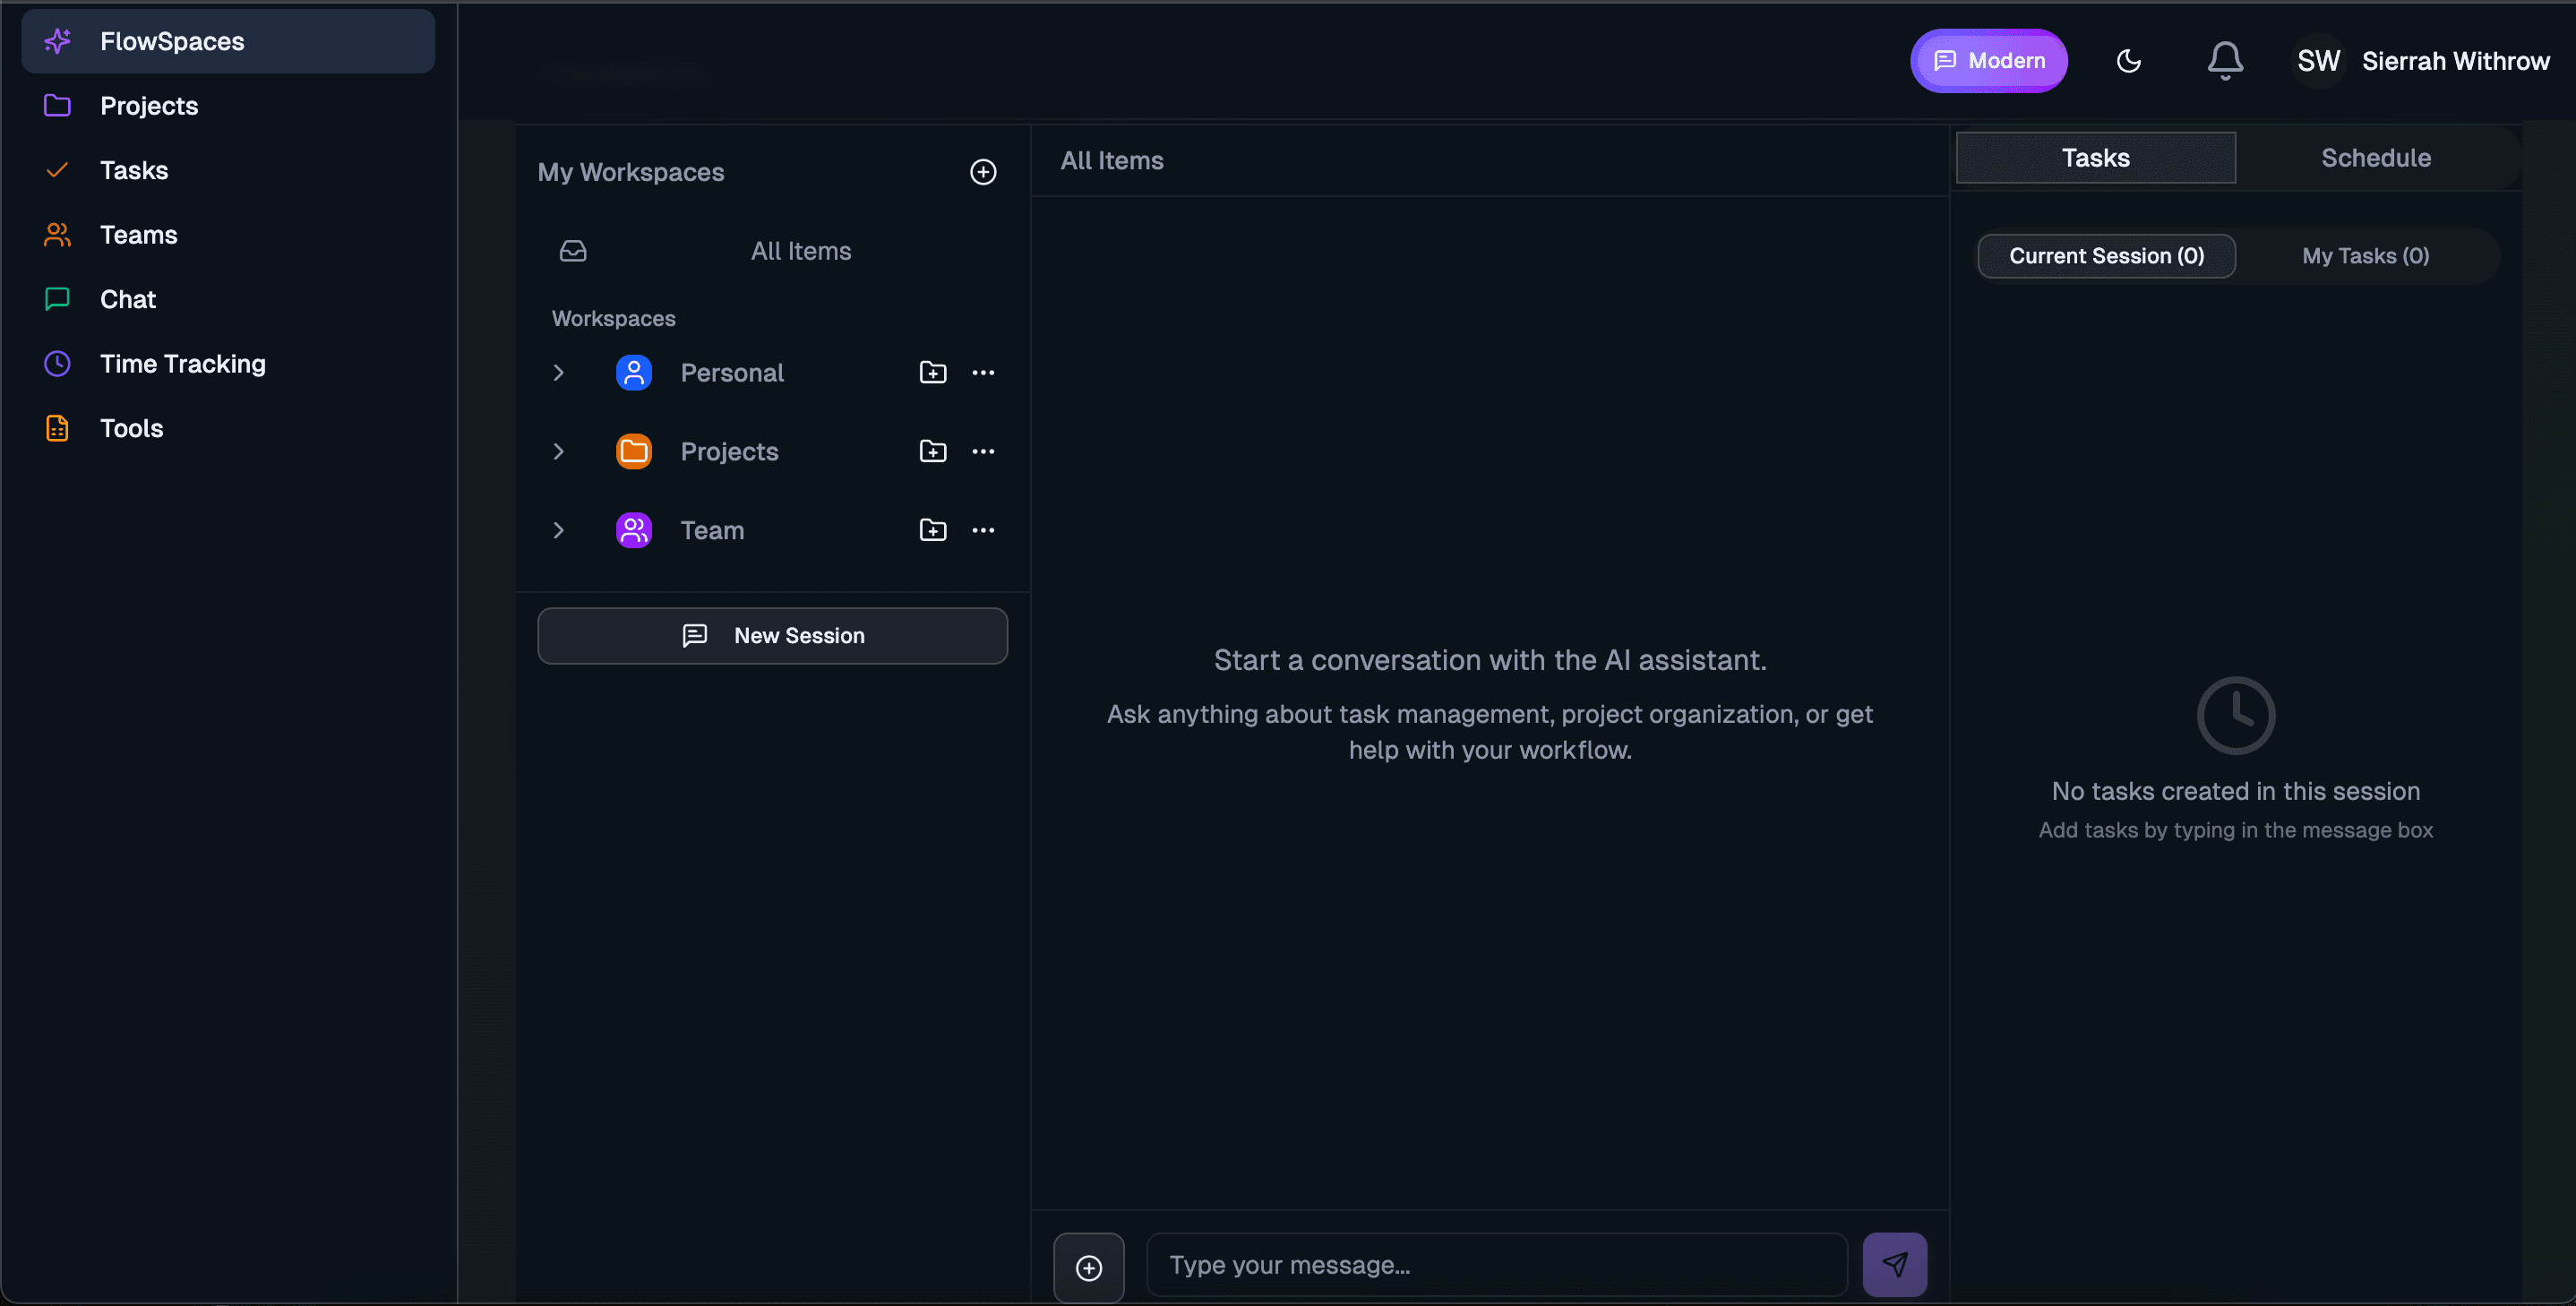Click the Time Tracking clock icon

[x=57, y=363]
